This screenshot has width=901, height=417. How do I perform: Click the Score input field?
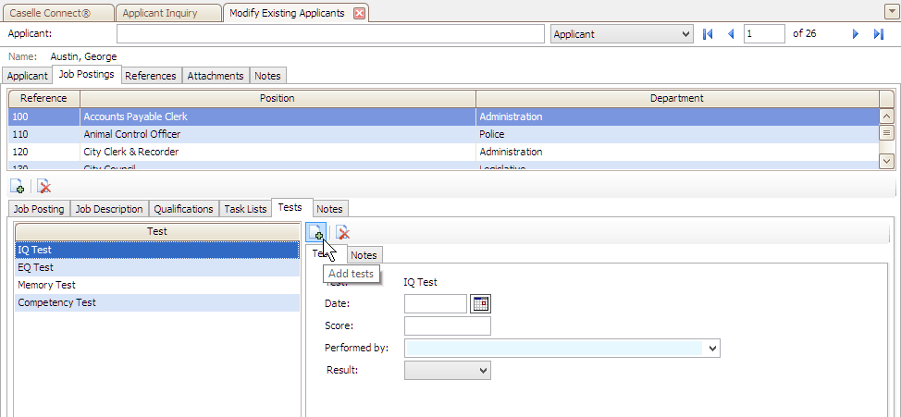tap(447, 325)
